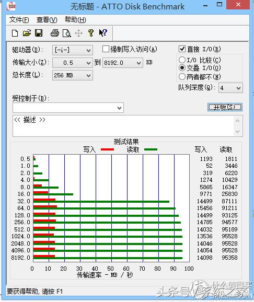Click write value 14054 in 4096.0 row
The height and width of the screenshot is (302, 254).
click(204, 250)
